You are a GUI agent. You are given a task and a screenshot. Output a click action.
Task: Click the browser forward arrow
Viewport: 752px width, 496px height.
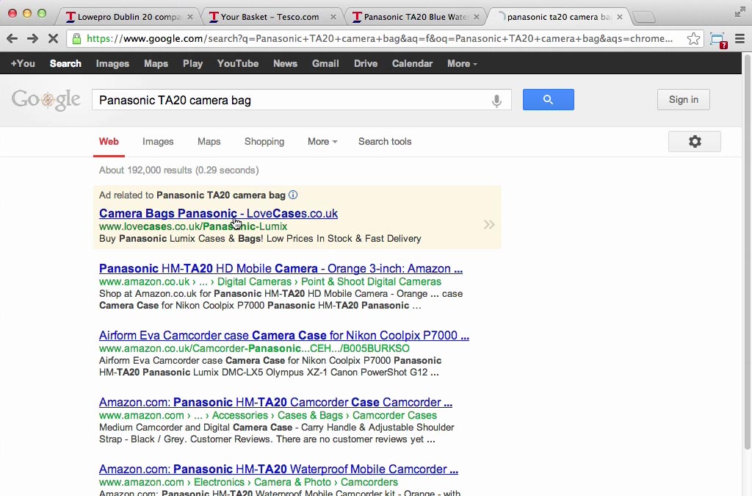32,38
